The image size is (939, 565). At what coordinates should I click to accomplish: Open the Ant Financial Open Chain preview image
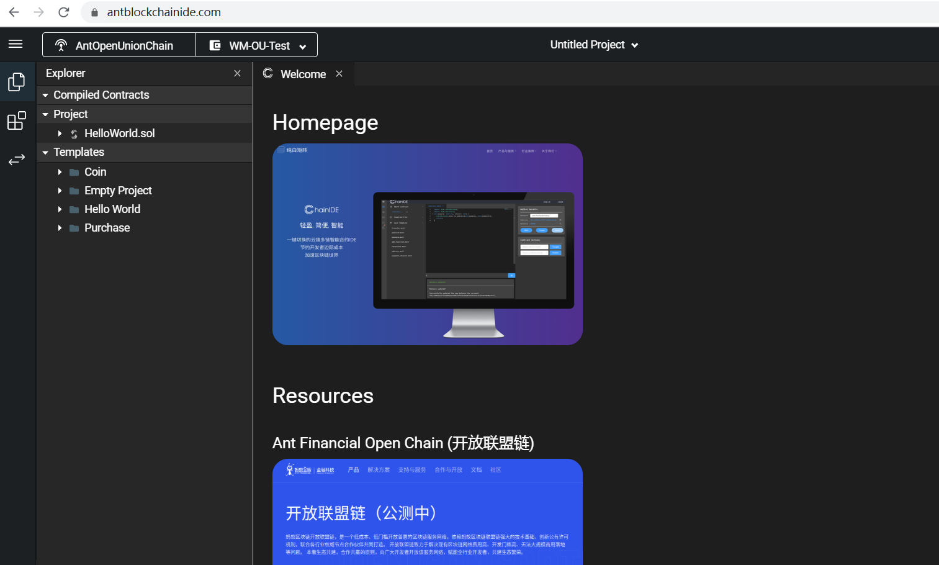[428, 512]
